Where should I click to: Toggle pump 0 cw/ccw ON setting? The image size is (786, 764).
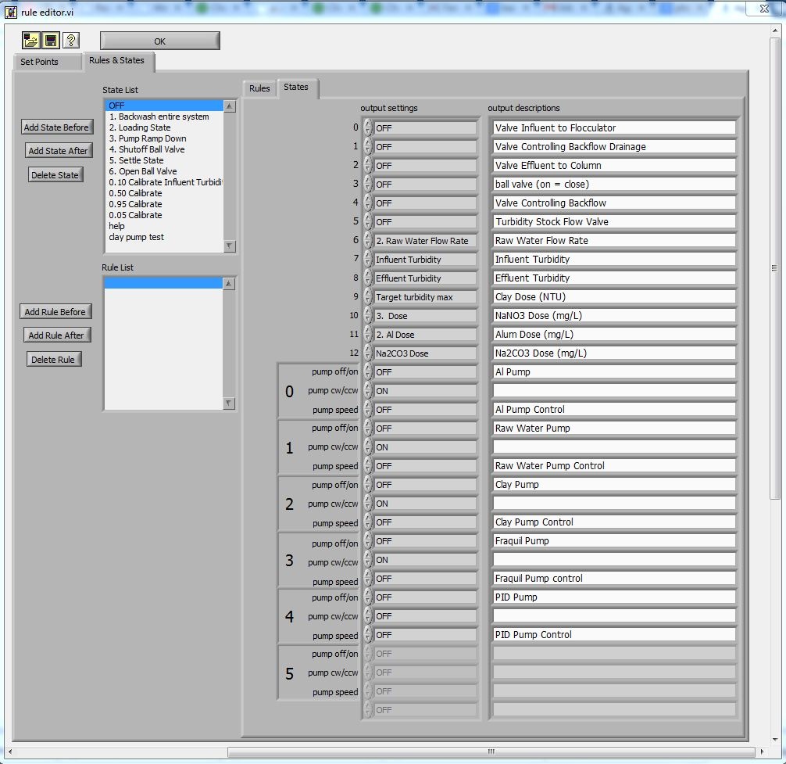pos(426,391)
